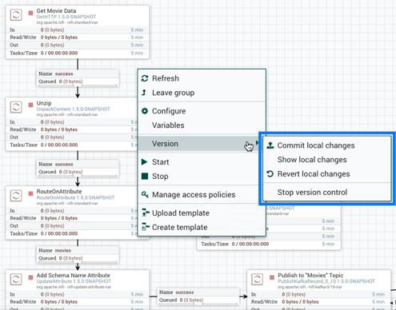Click In row of Publish to Movies Topic

318,294
